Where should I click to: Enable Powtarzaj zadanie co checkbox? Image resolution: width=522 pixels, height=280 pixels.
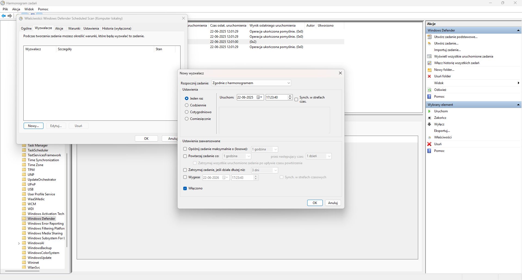coord(185,156)
